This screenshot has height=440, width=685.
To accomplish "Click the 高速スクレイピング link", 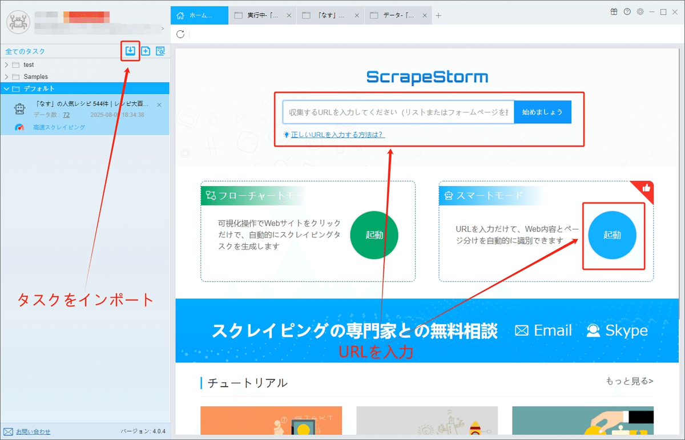I will pyautogui.click(x=59, y=127).
